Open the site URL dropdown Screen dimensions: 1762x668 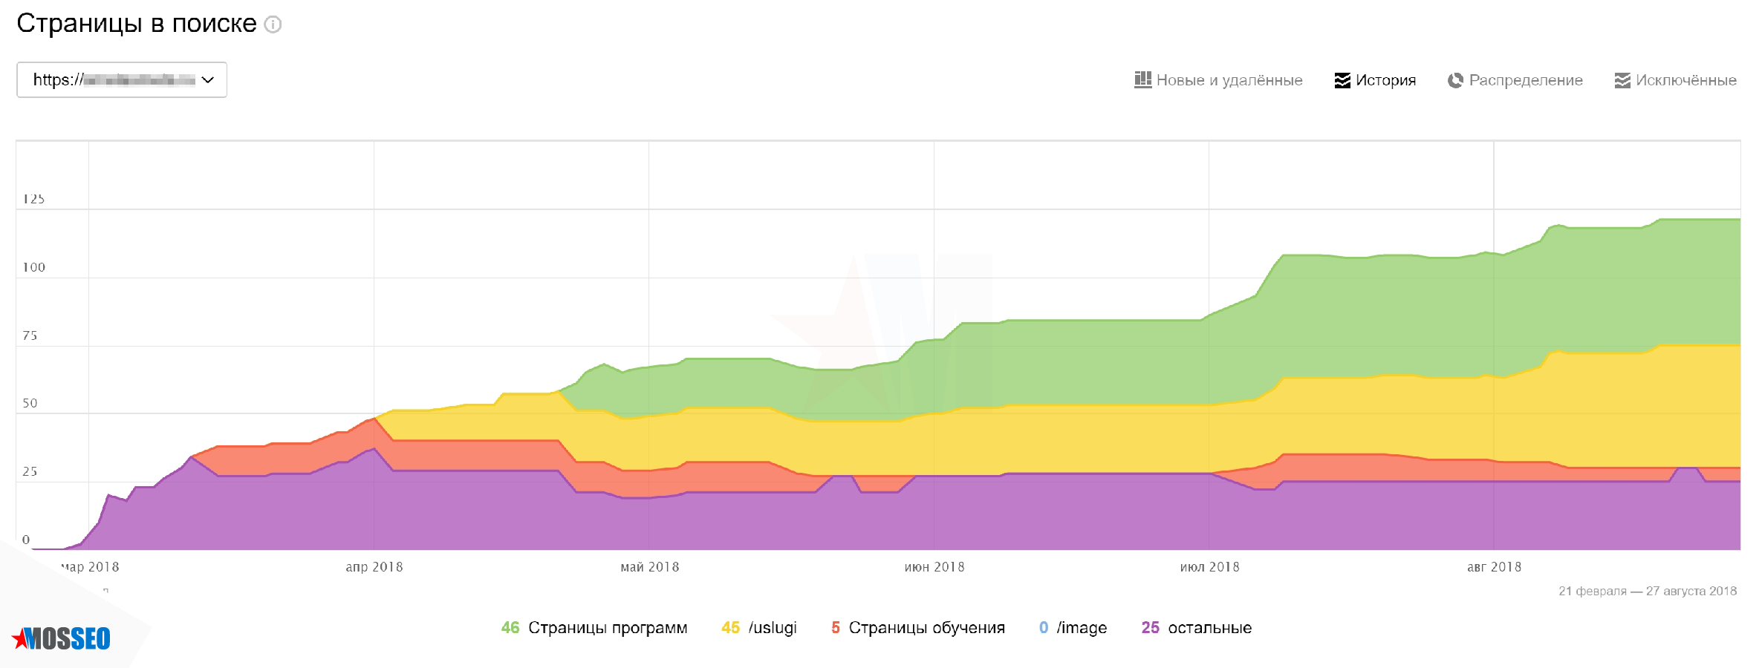coord(121,80)
